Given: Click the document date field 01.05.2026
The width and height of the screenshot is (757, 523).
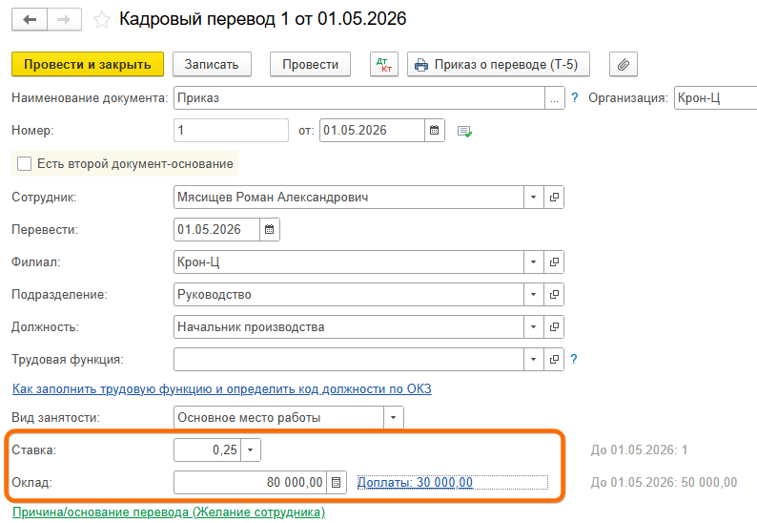Looking at the screenshot, I should click(x=372, y=131).
